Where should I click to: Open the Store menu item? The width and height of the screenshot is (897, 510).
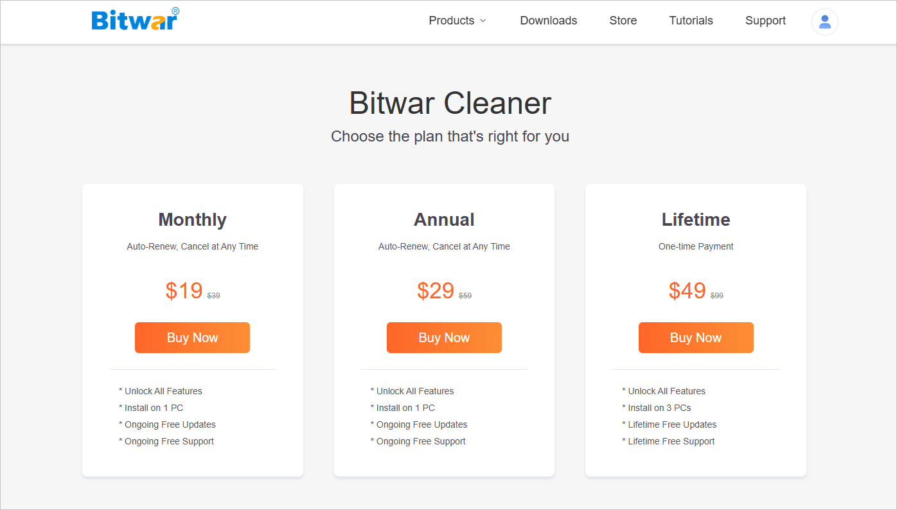(623, 21)
